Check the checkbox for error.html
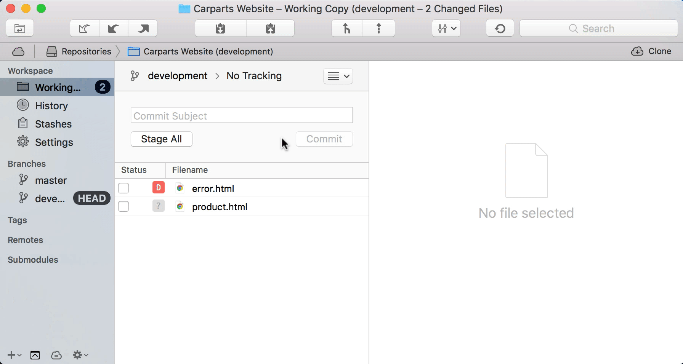Viewport: 683px width, 364px height. [x=123, y=188]
